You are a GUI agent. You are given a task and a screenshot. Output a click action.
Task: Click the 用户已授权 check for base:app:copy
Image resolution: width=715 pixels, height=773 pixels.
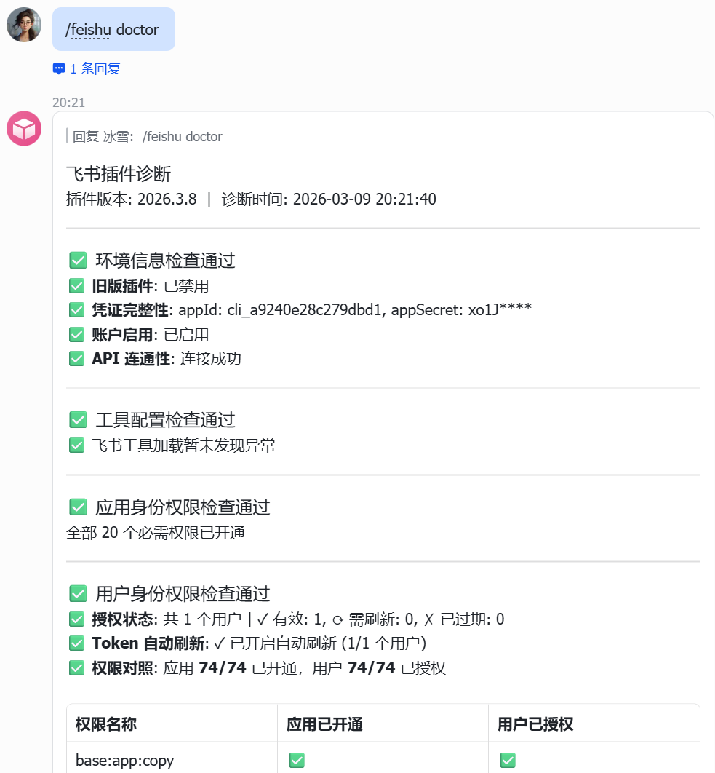click(508, 760)
